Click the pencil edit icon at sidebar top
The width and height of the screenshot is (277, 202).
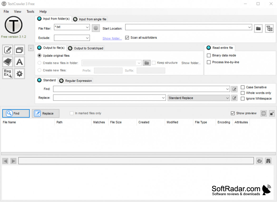point(7,50)
